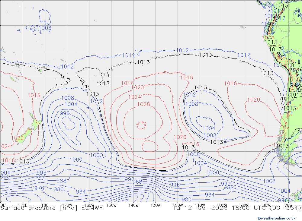Click the 90W longitude label
Viewport: 302px width, 221px height.
[x=244, y=205]
